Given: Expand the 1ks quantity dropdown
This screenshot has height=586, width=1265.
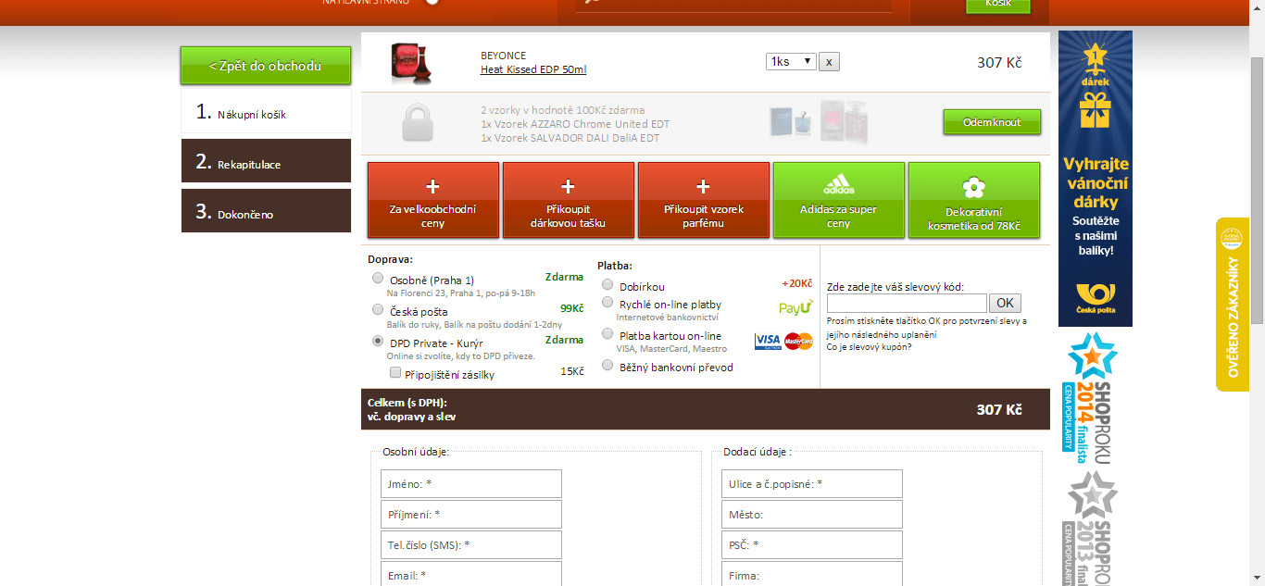Looking at the screenshot, I should (x=791, y=61).
